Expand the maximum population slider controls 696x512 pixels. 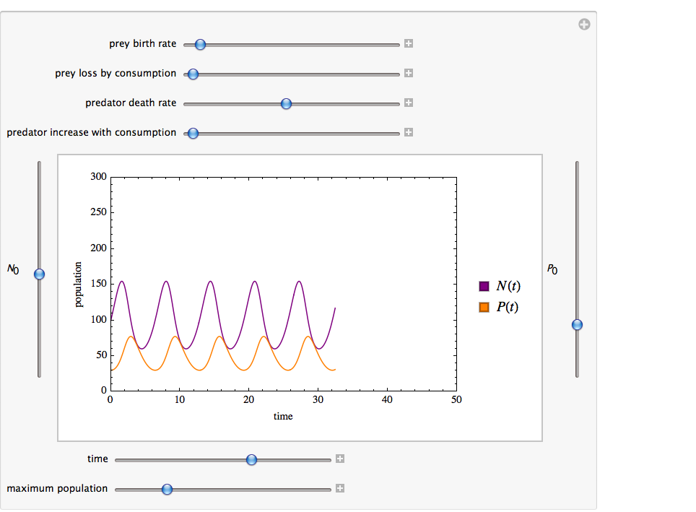click(x=340, y=489)
